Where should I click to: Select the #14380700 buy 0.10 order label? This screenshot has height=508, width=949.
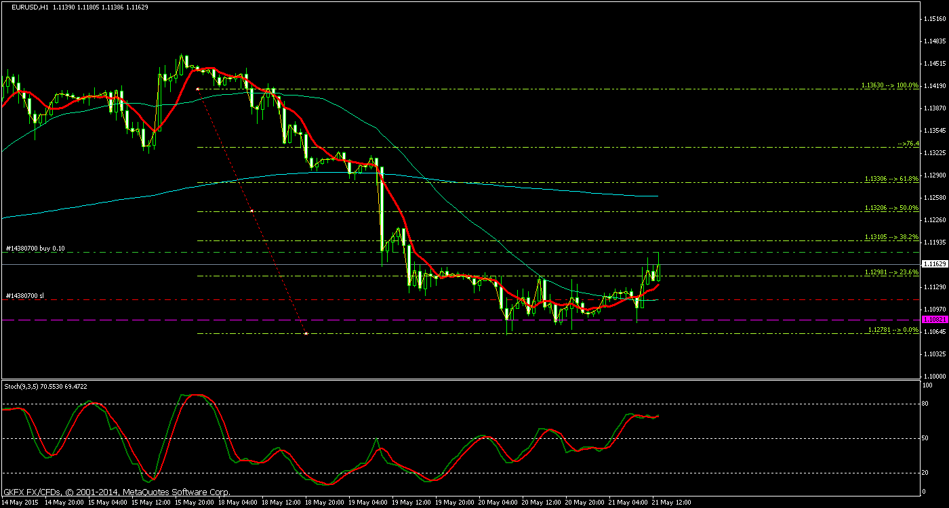pos(34,249)
